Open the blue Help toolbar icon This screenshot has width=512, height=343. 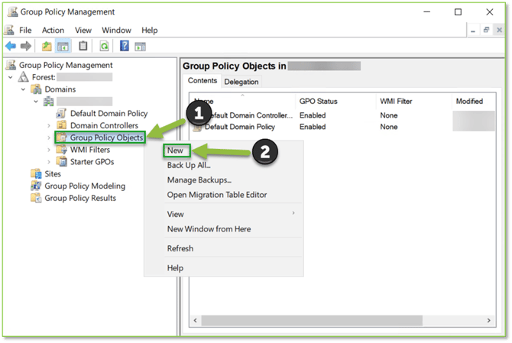[x=124, y=47]
